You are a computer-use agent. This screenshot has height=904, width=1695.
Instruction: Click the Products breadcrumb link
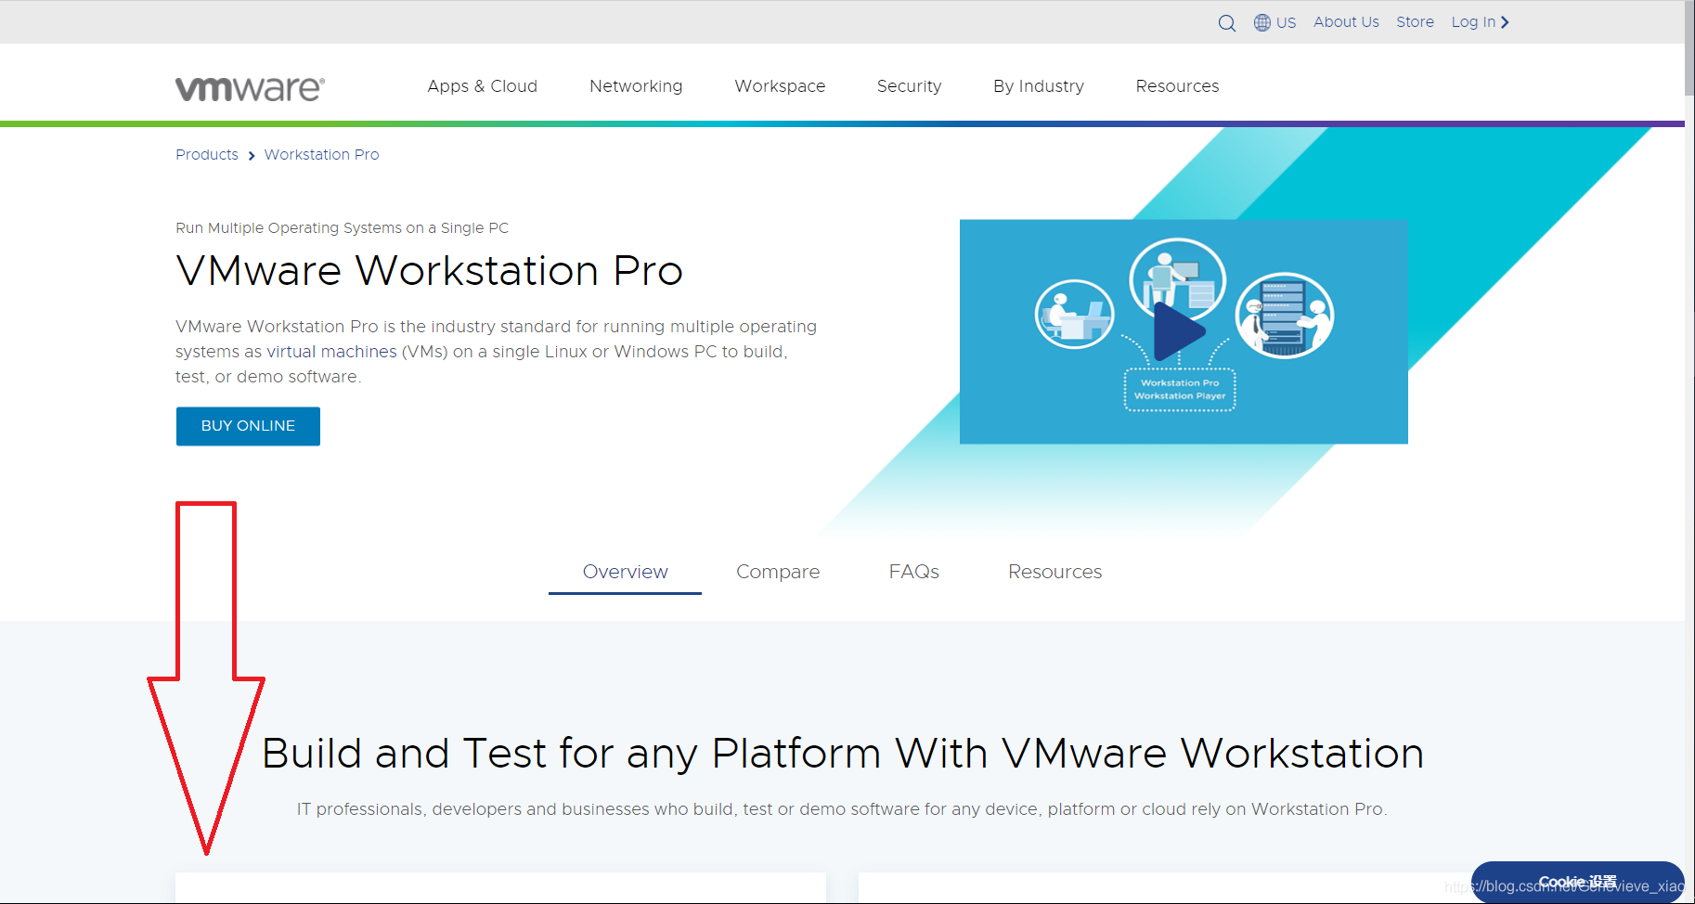pos(207,155)
